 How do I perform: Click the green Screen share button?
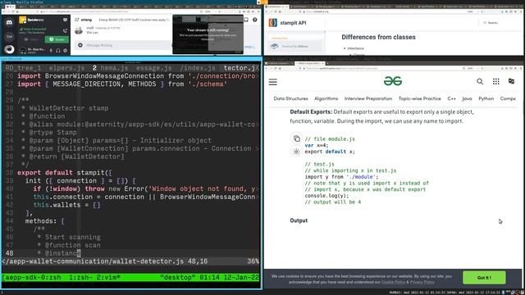pos(57,39)
